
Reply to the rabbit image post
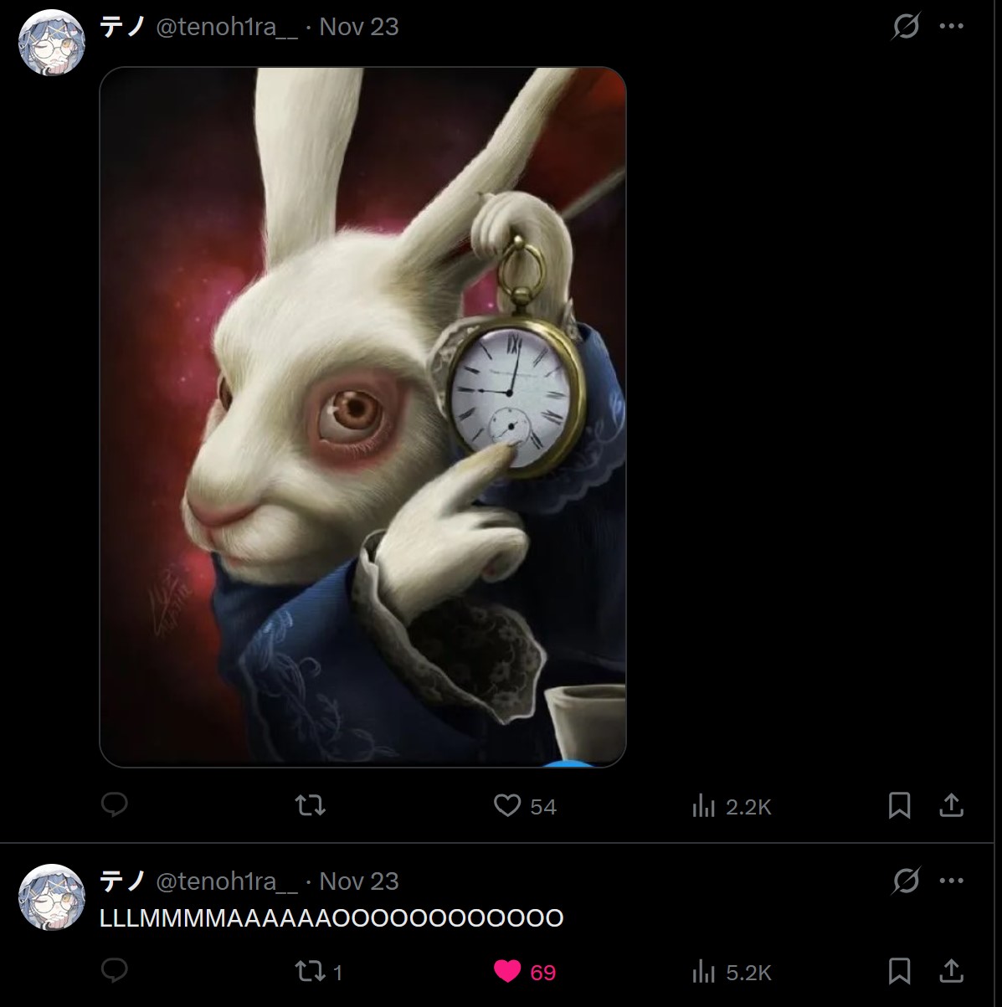[x=114, y=805]
